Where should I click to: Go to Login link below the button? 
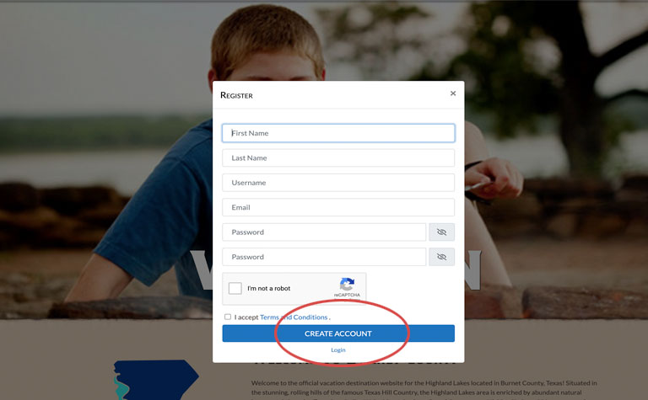click(338, 350)
